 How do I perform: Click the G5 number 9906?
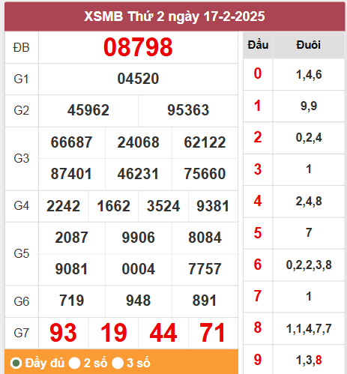pyautogui.click(x=138, y=238)
